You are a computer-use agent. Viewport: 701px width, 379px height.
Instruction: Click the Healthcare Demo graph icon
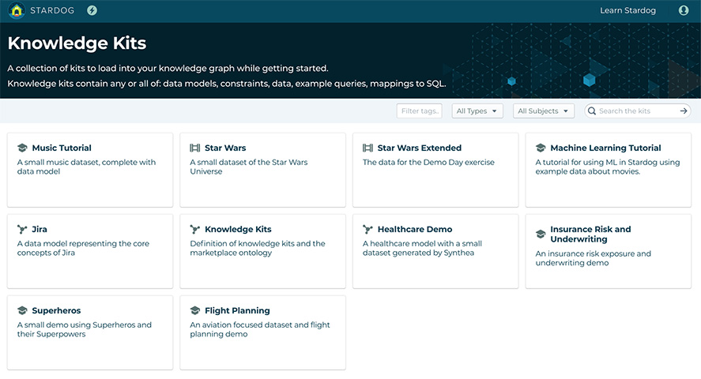click(367, 230)
